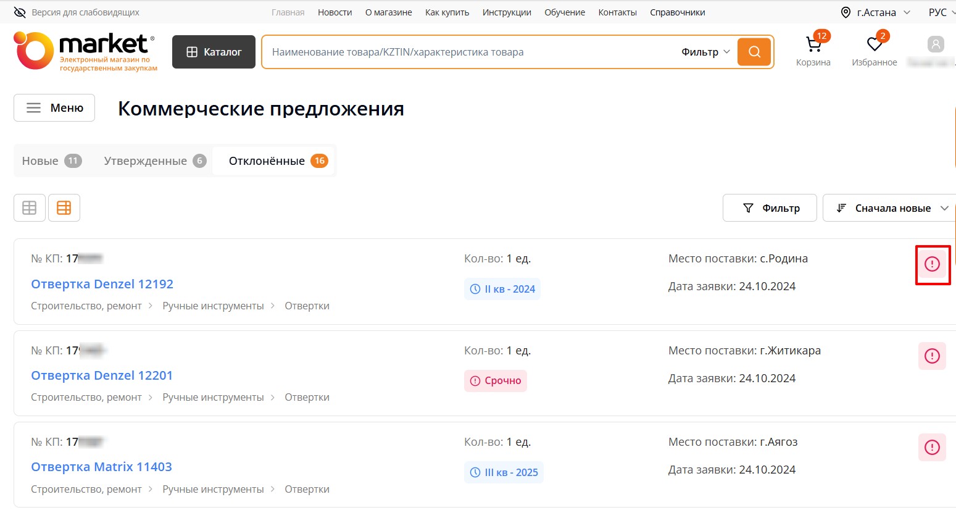Image resolution: width=956 pixels, height=510 pixels.
Task: Click alert icon for Отвертка Denzel 12201
Action: 932,356
